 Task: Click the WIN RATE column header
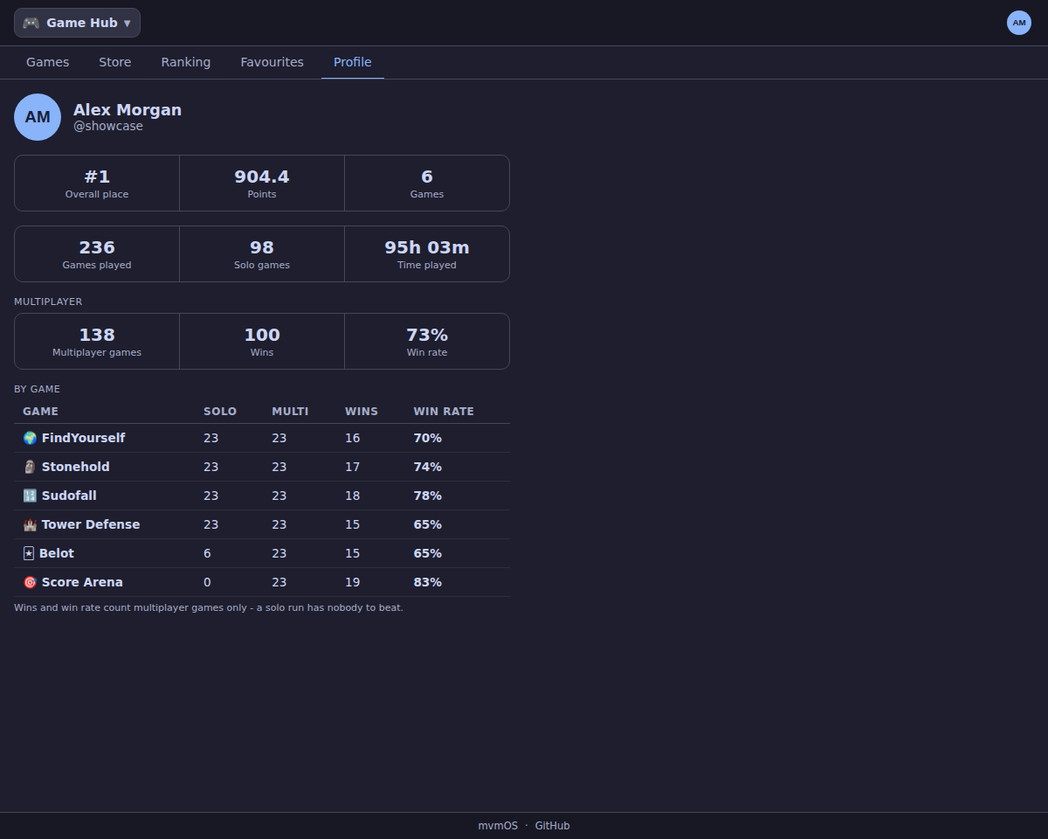(444, 412)
